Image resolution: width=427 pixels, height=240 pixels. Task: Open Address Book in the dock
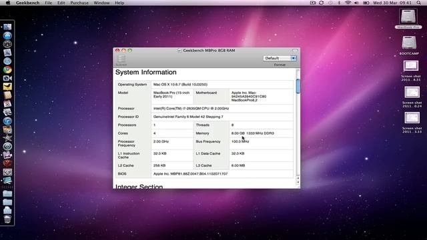pos(7,95)
